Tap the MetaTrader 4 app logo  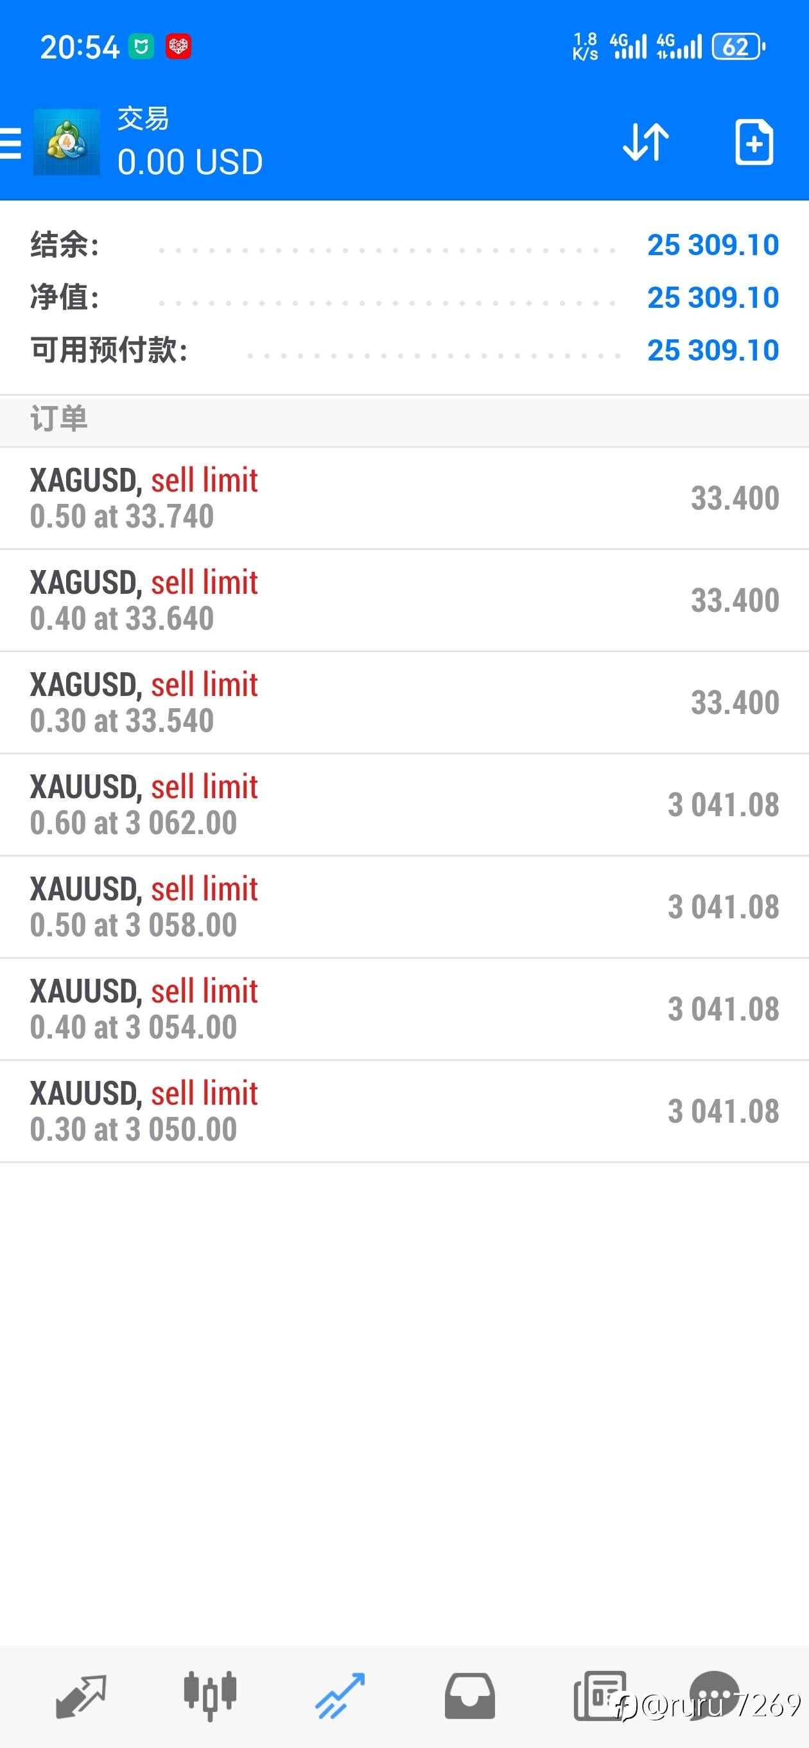coord(67,143)
